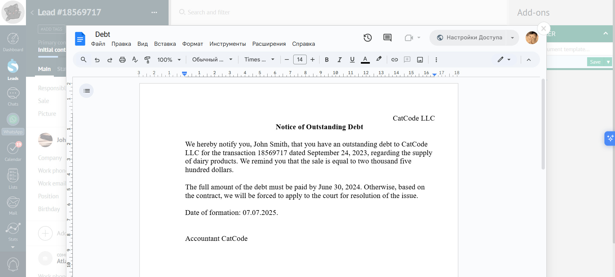The width and height of the screenshot is (615, 277).
Task: Open the comments panel icon
Action: point(387,38)
